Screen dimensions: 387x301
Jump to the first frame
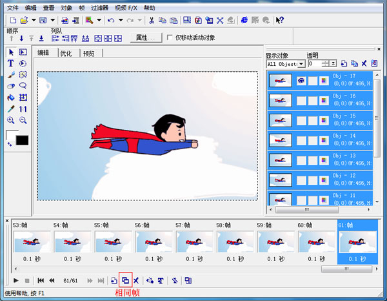click(x=41, y=280)
